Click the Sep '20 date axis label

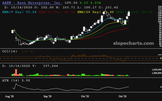[48, 96]
